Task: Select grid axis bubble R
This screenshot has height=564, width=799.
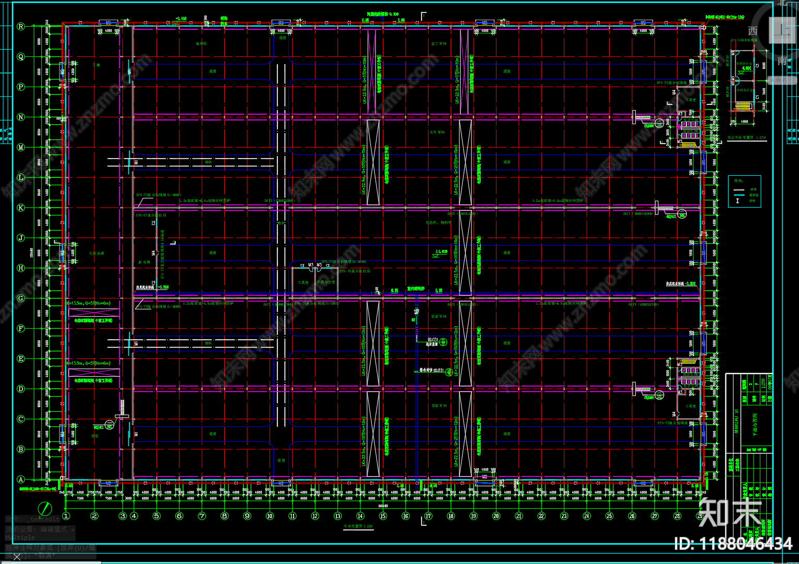Action: point(21,27)
